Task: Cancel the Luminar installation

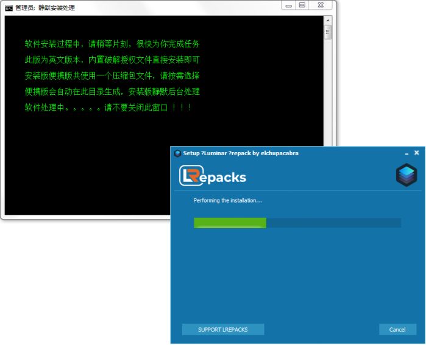Action: click(x=397, y=329)
